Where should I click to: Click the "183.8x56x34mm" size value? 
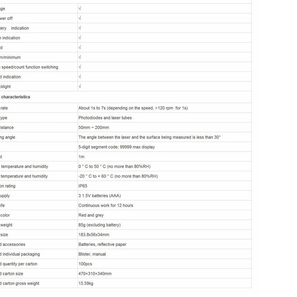[94, 235]
